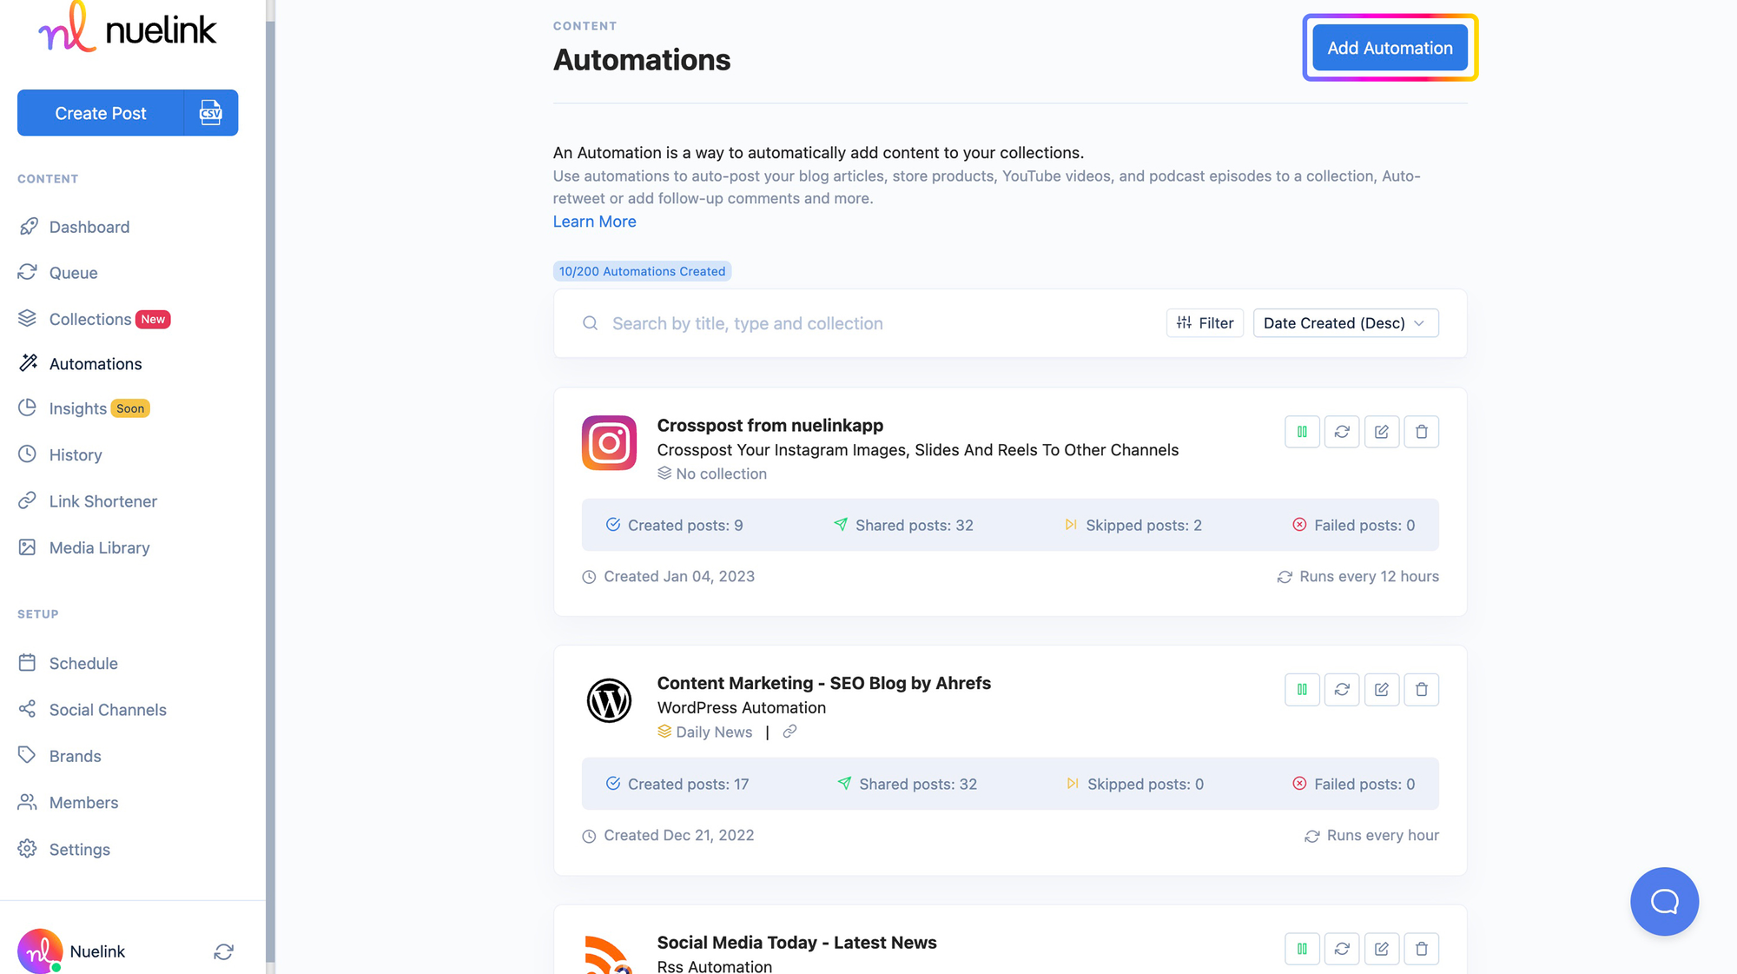The height and width of the screenshot is (974, 1737).
Task: Open the chat support bubble
Action: (x=1664, y=902)
